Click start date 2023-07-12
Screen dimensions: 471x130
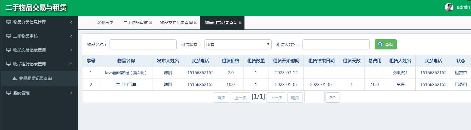pos(286,73)
